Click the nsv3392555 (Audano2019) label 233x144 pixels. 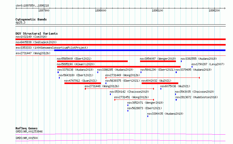pyautogui.click(x=199, y=59)
